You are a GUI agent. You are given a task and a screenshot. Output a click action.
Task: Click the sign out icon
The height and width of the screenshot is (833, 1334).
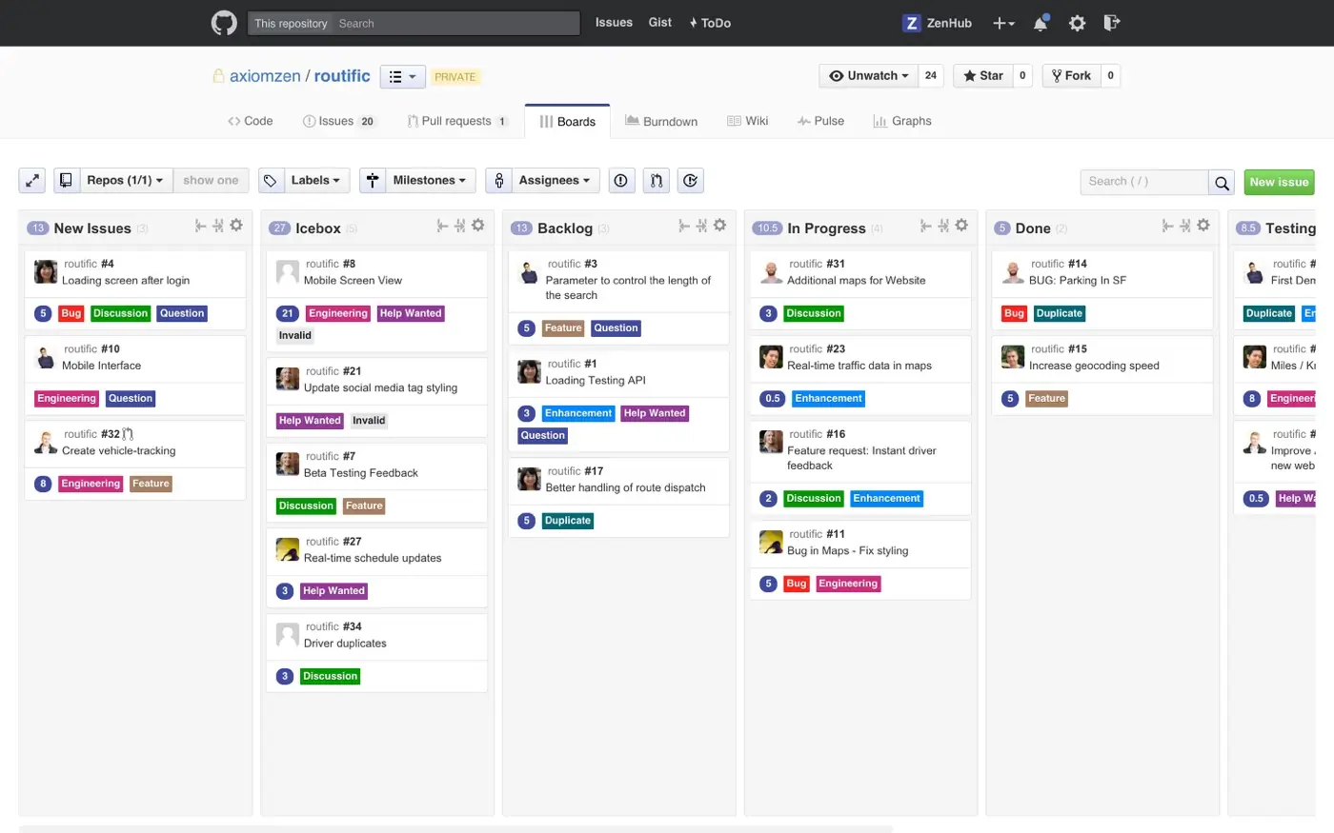point(1111,23)
